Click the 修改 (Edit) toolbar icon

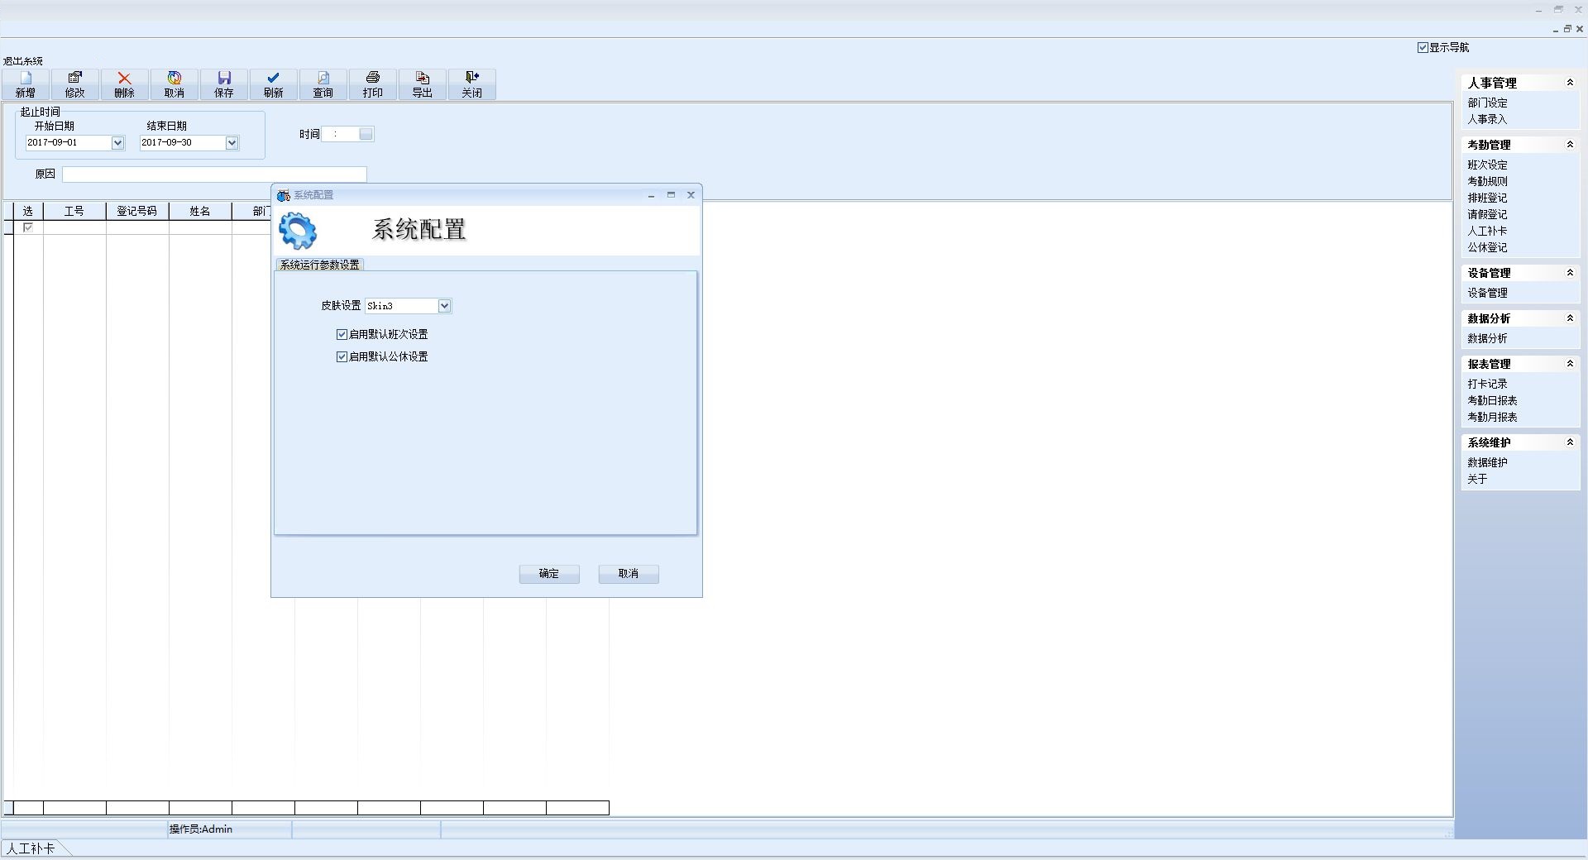(x=75, y=84)
